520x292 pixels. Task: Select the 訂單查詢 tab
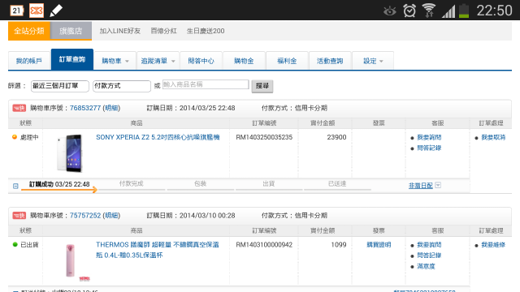coord(72,59)
